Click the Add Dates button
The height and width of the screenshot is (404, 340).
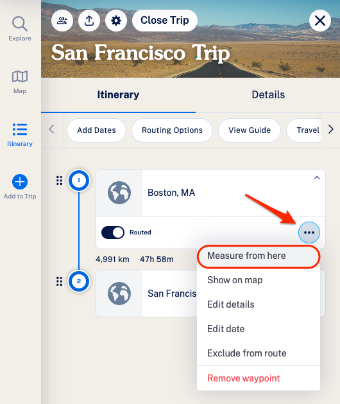click(x=96, y=130)
